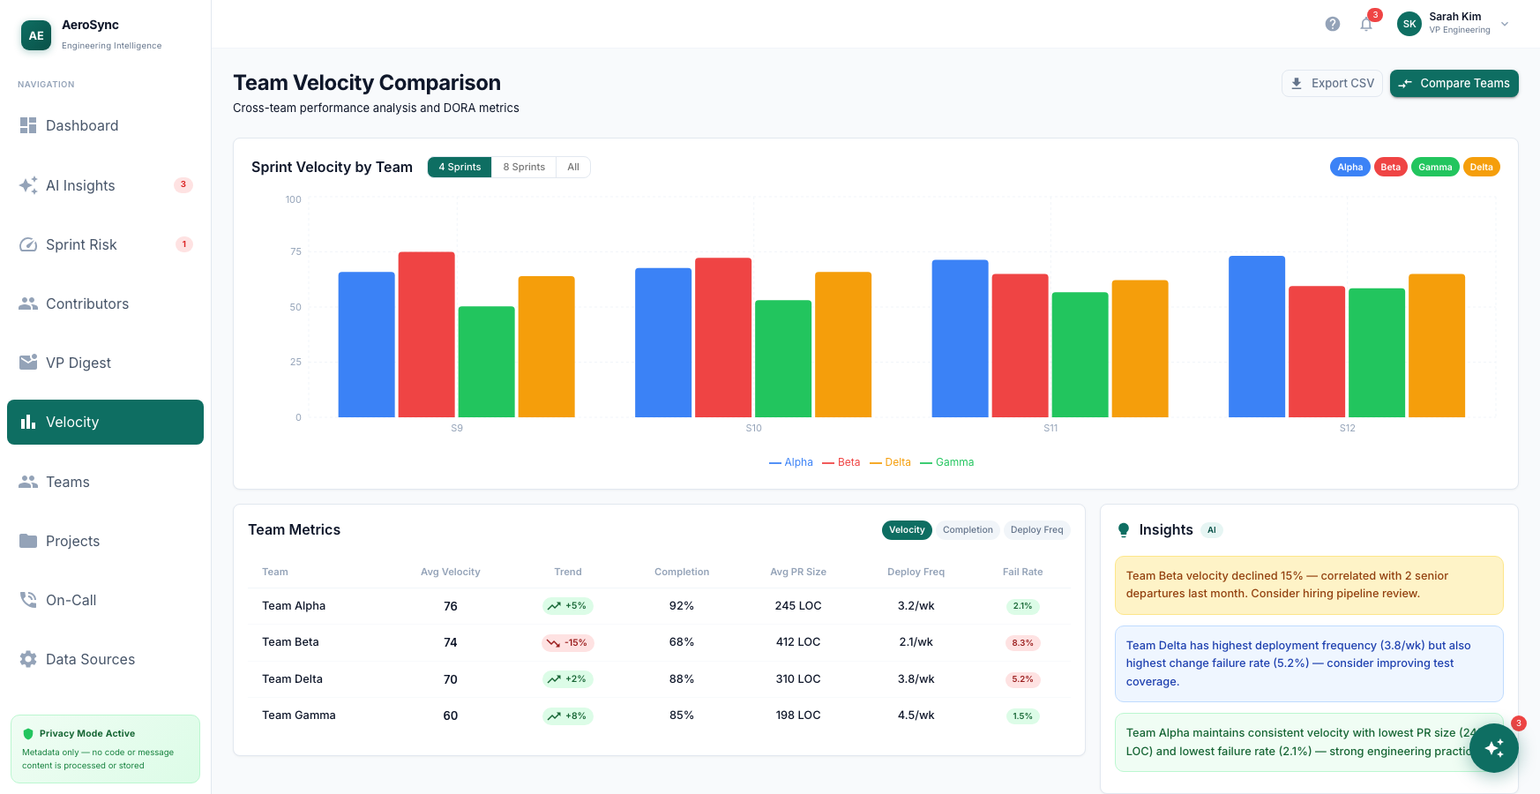Toggle the Gamma team legend pill

[1435, 167]
